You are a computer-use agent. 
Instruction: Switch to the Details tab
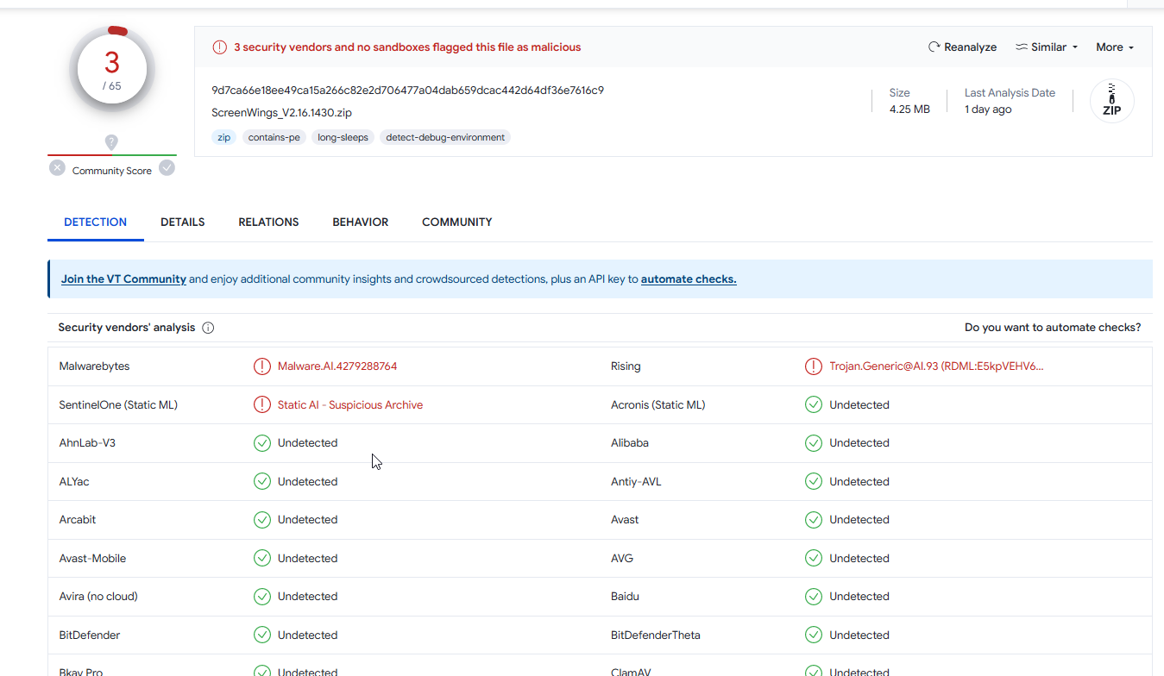(182, 222)
